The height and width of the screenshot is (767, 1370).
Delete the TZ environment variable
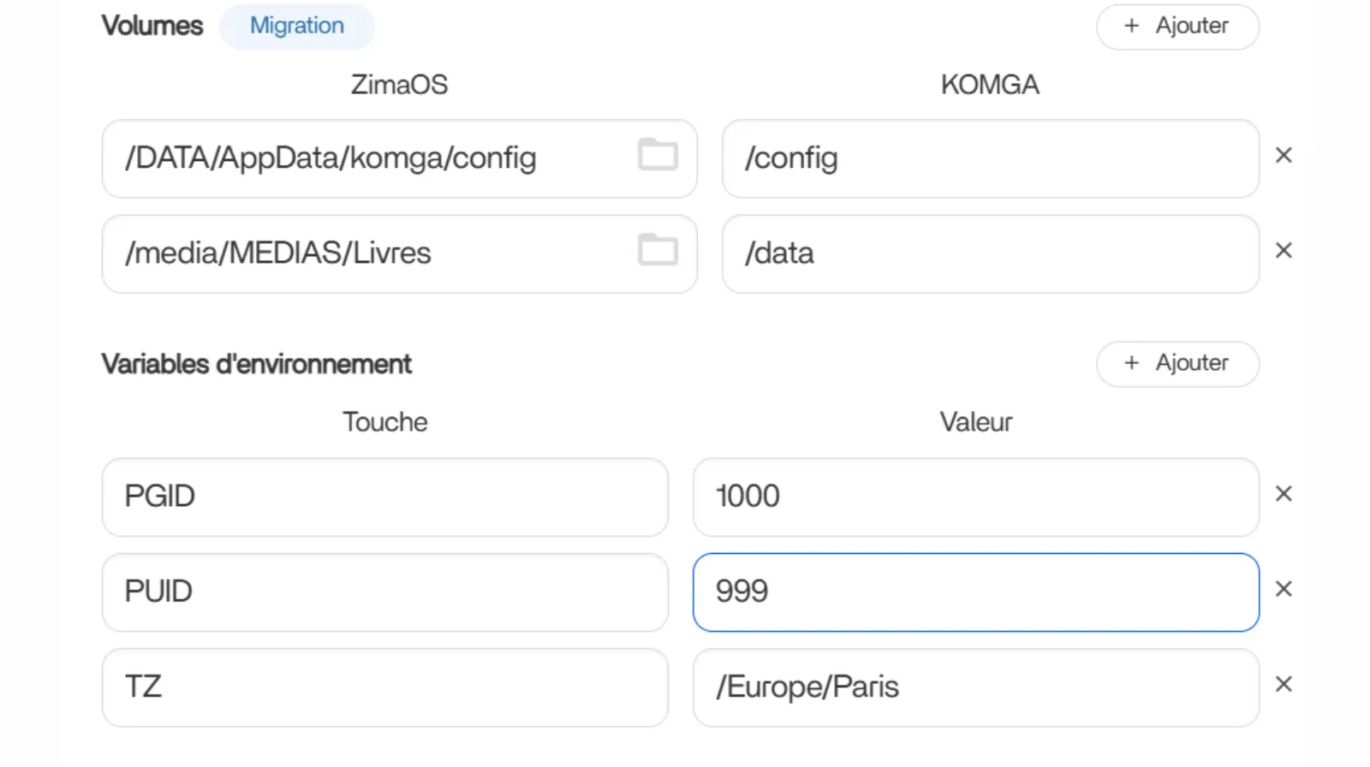pos(1283,684)
